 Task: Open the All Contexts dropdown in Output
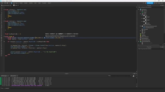pyautogui.click(x=14, y=76)
